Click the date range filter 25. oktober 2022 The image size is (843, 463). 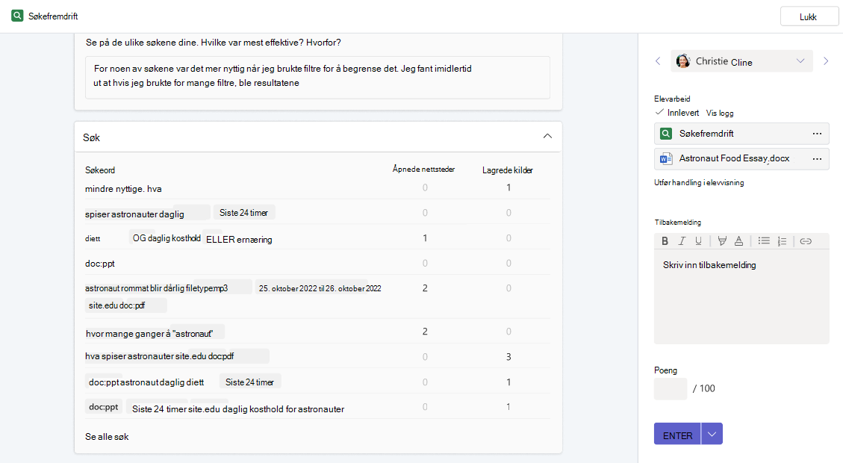(x=320, y=288)
